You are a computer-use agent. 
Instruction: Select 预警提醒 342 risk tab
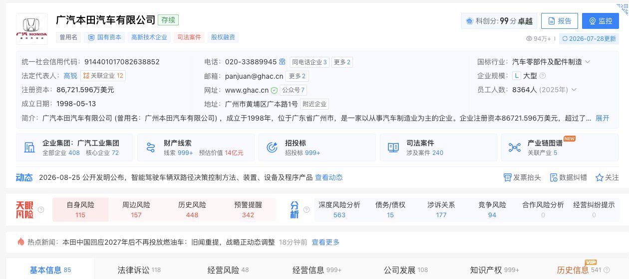point(248,210)
